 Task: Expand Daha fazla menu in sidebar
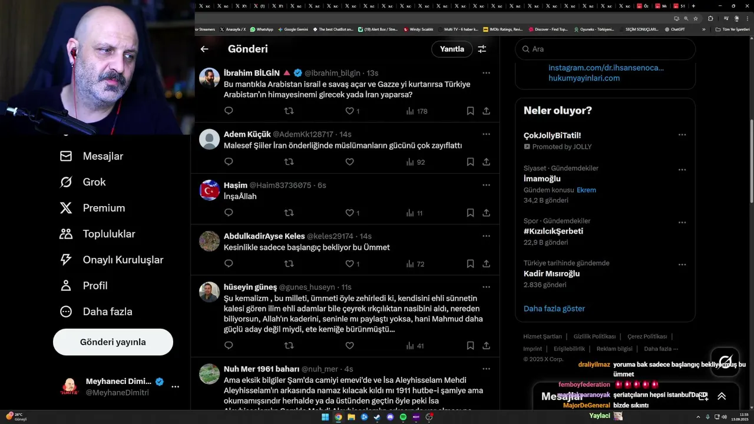95,312
